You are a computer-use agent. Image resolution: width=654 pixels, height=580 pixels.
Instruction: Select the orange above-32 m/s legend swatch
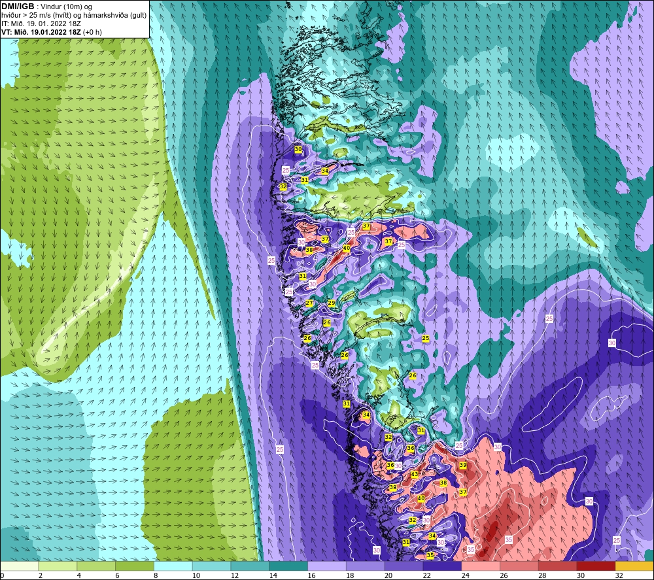coord(634,566)
